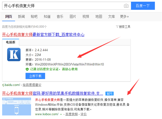Click the green security shield icon
Image resolution: width=162 pixels, height=119 pixels.
(x=27, y=69)
